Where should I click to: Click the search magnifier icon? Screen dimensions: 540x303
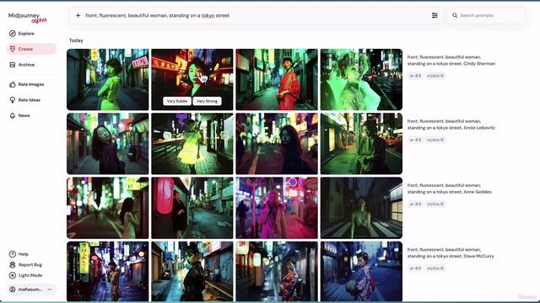[455, 15]
